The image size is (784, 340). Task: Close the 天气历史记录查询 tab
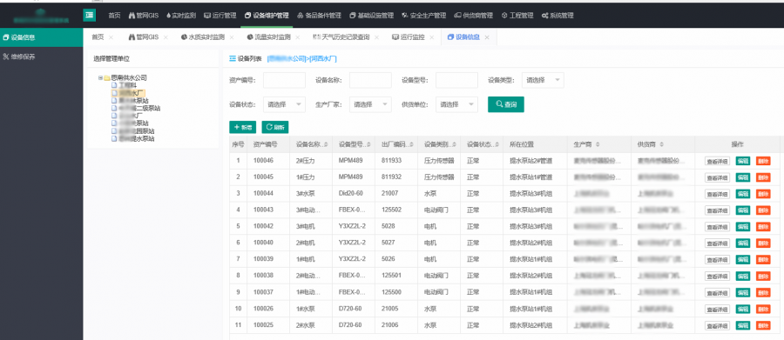(x=376, y=37)
